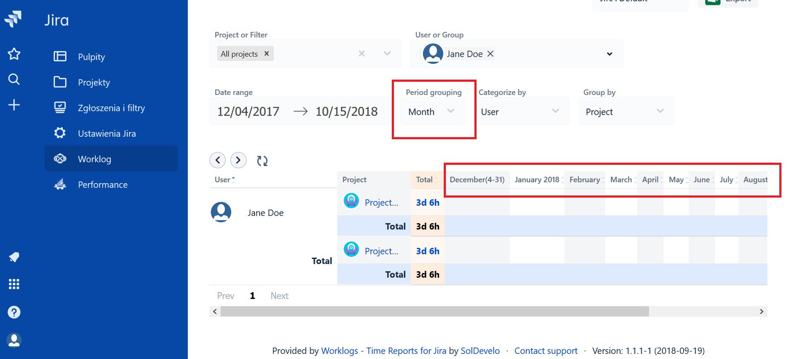Screen dimensions: 787x359
Task: Remove the All projects filter tag
Action: pyautogui.click(x=267, y=54)
